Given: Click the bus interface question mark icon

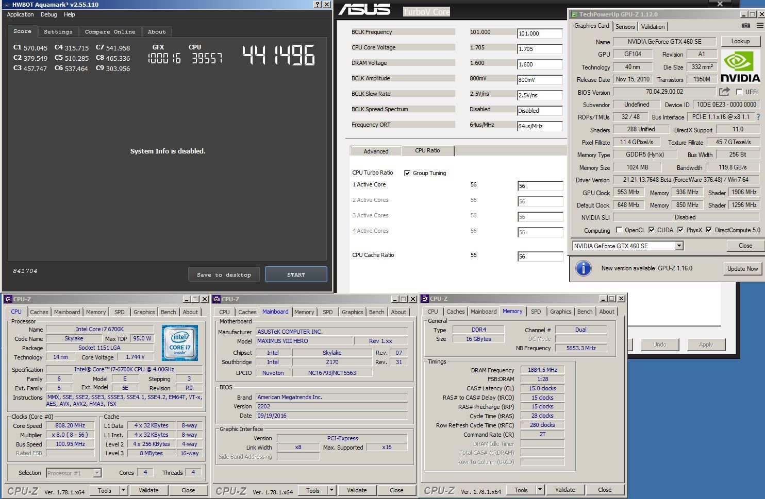Looking at the screenshot, I should (758, 117).
